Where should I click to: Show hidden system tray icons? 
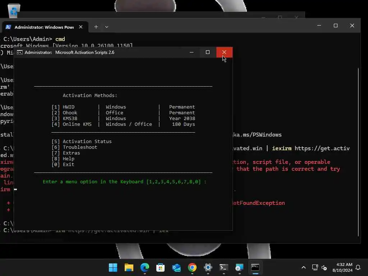pyautogui.click(x=303, y=267)
